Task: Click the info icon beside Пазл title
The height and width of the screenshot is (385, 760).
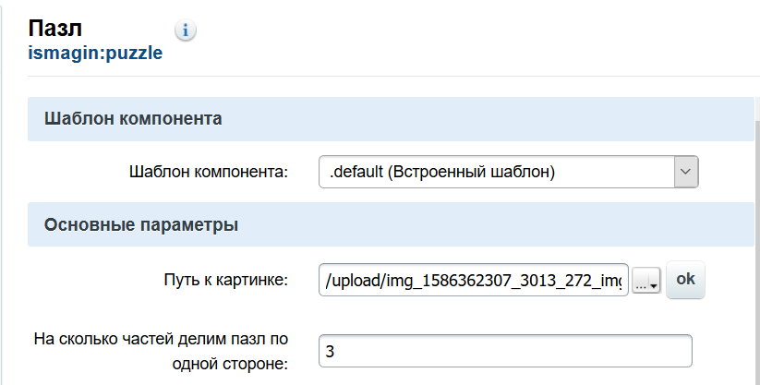Action: pyautogui.click(x=187, y=30)
